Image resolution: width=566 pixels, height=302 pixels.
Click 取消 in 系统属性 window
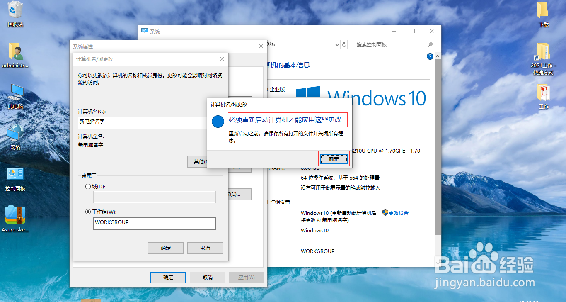[x=208, y=278]
